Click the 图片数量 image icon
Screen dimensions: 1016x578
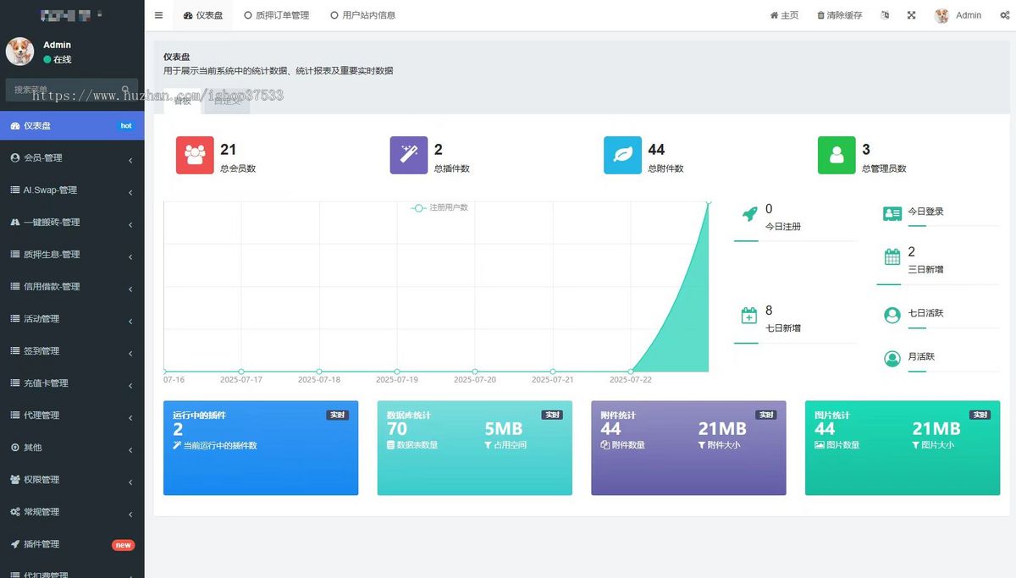[819, 445]
